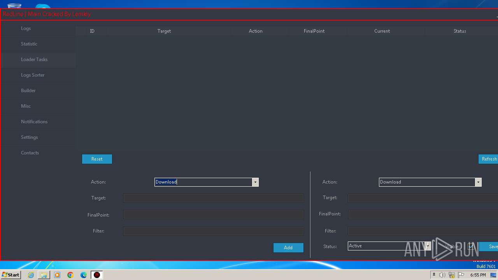Image resolution: width=498 pixels, height=280 pixels.
Task: Click the network tray icon
Action: point(452,275)
